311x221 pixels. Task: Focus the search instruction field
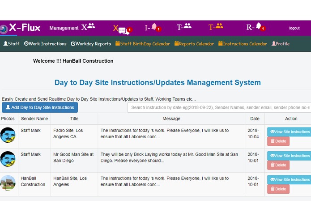click(x=219, y=107)
